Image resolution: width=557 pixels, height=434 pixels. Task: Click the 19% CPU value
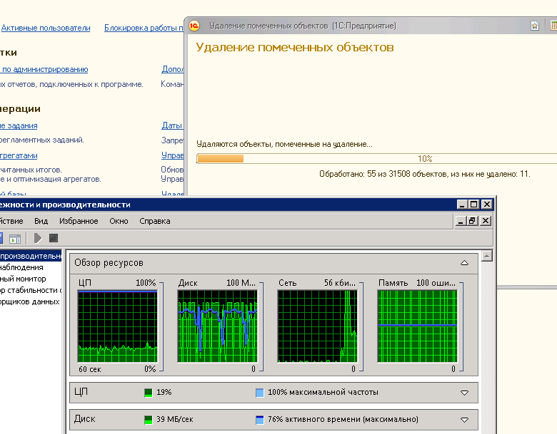(x=164, y=392)
